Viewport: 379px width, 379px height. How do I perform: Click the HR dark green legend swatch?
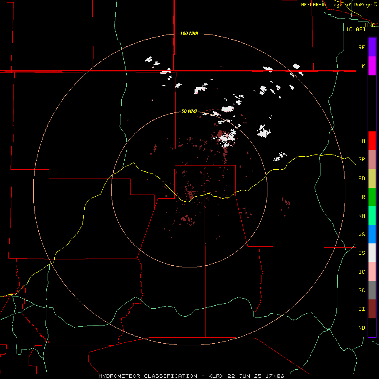click(x=372, y=197)
